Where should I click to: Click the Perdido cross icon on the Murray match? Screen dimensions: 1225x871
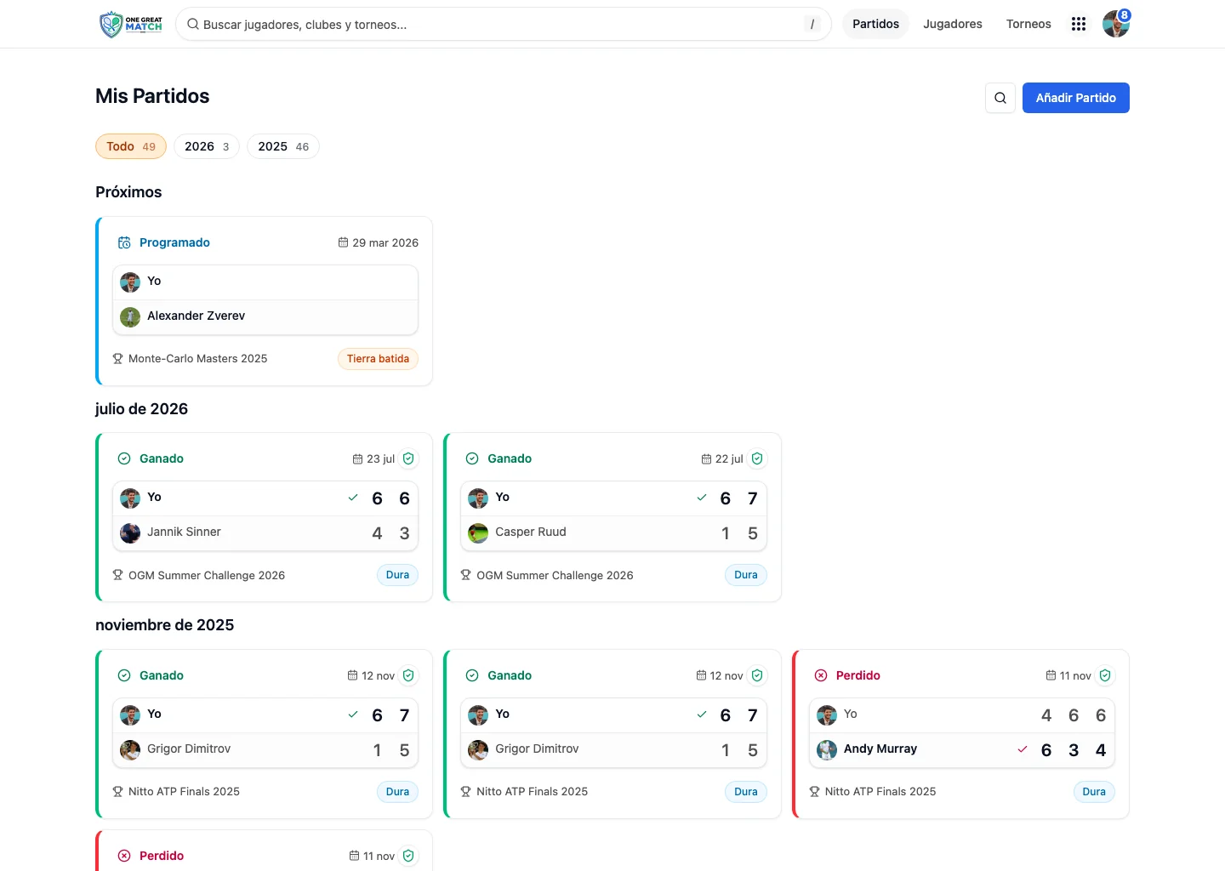coord(821,675)
